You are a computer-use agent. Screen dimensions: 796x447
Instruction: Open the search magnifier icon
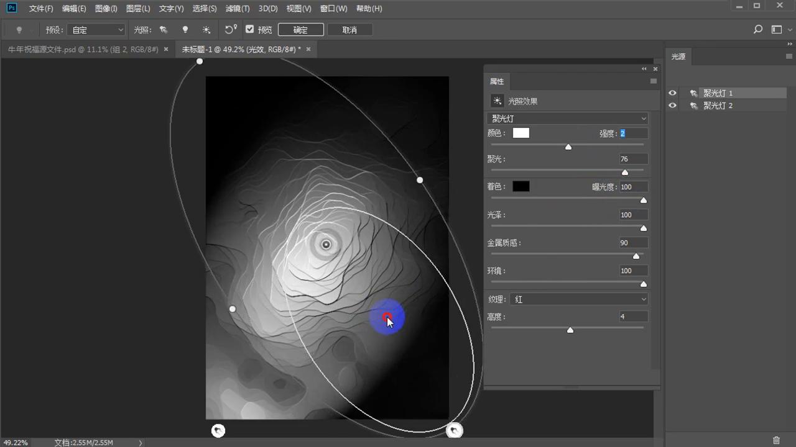[x=757, y=30]
